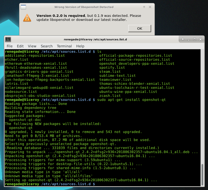Click the 'Preparing to unpack' output line

coord(101,152)
